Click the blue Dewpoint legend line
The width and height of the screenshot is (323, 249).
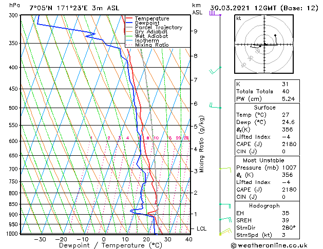coord(129,23)
